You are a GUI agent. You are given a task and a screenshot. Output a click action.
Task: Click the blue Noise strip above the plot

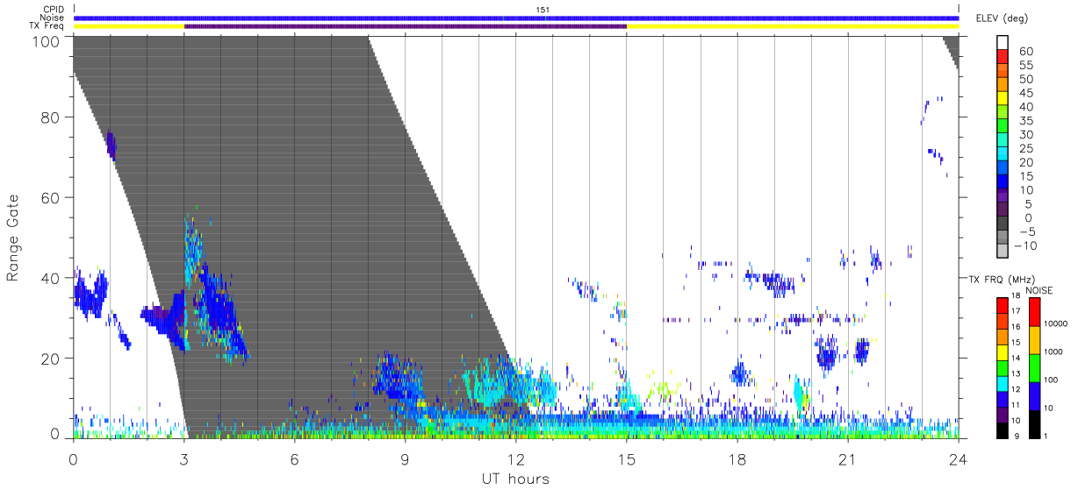click(x=516, y=18)
